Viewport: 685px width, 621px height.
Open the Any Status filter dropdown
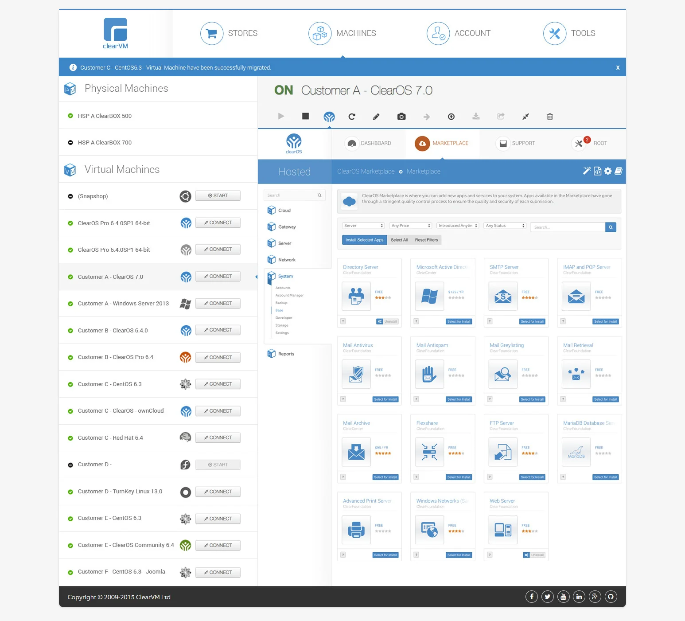click(x=505, y=226)
